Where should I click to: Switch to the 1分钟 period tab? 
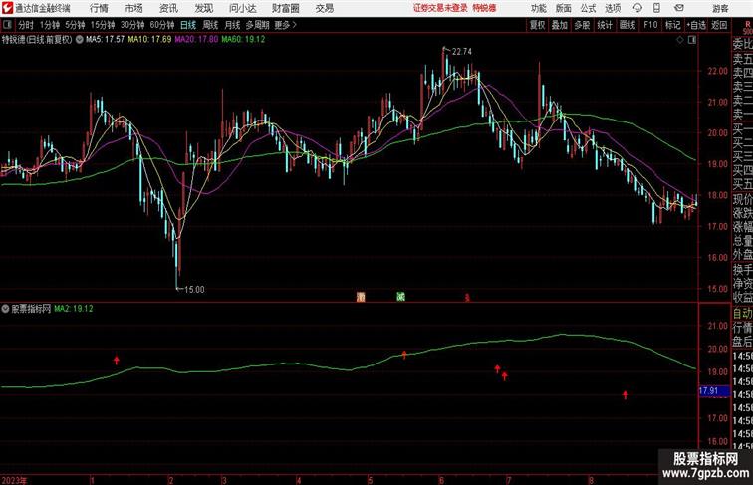coord(50,25)
